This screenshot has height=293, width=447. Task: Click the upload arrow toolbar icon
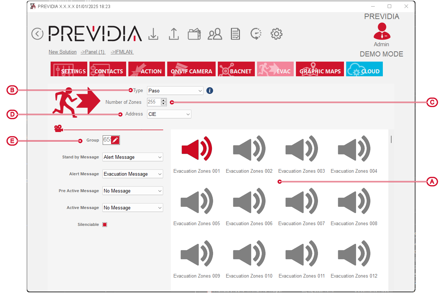pyautogui.click(x=173, y=34)
